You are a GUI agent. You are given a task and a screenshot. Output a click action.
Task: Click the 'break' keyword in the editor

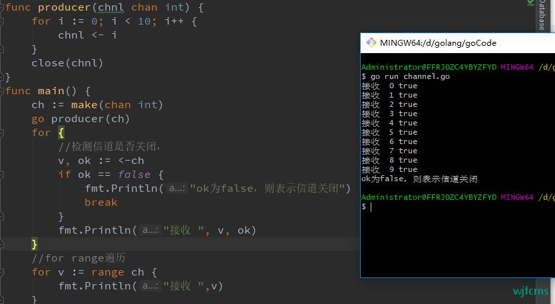coord(100,202)
